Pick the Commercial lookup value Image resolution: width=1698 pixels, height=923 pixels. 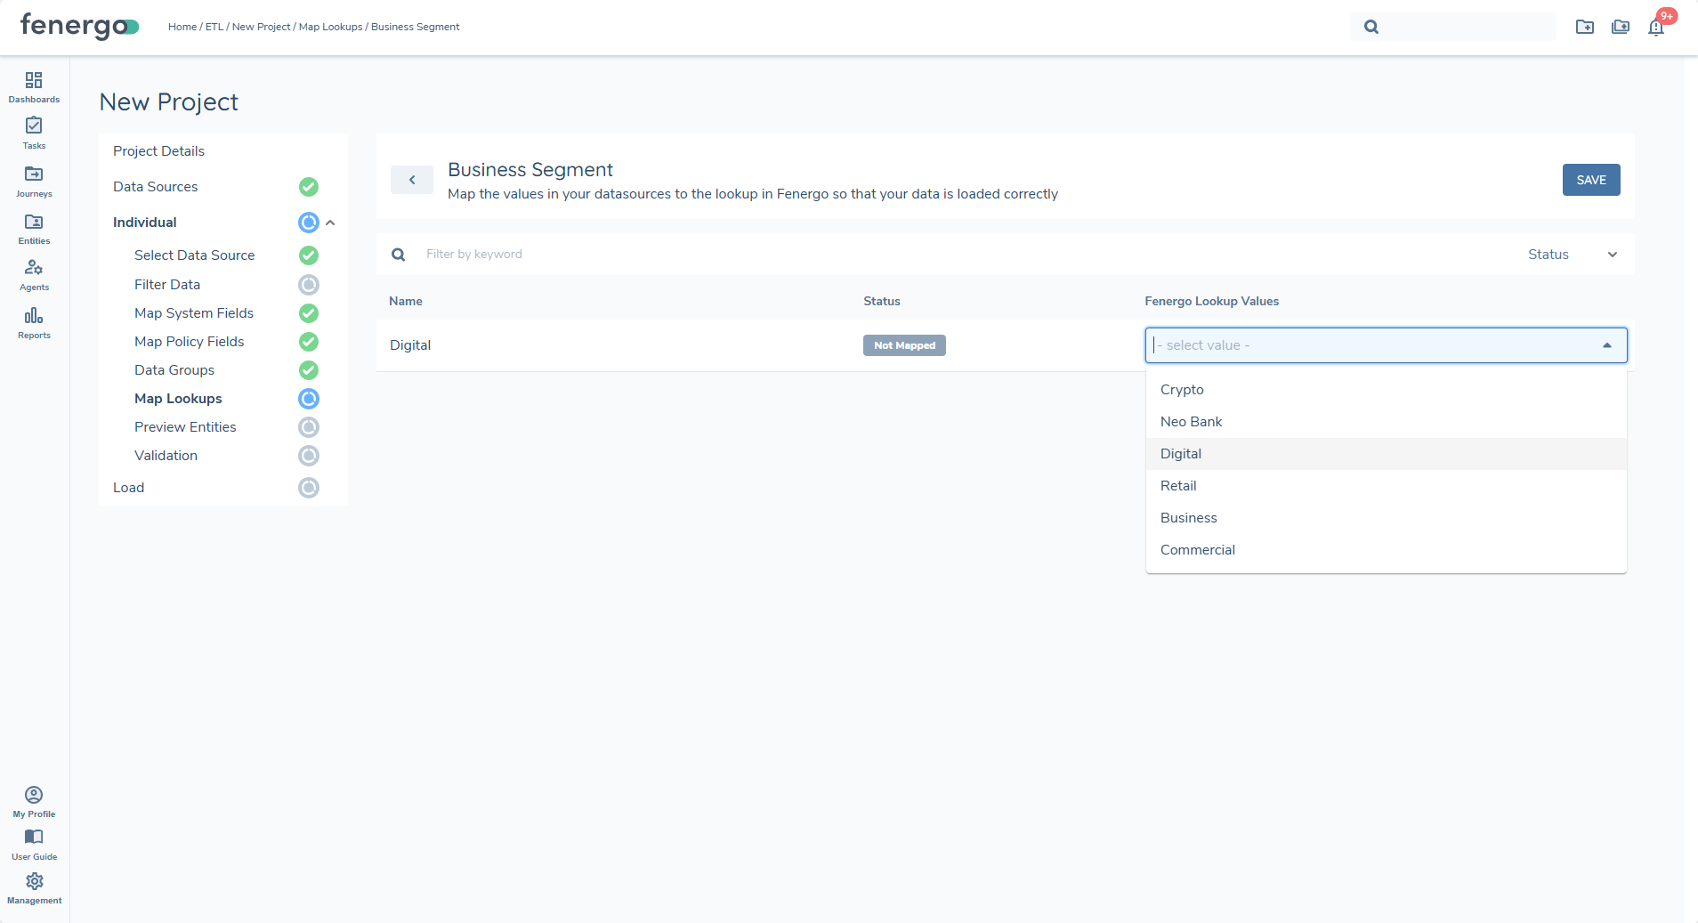click(1197, 550)
